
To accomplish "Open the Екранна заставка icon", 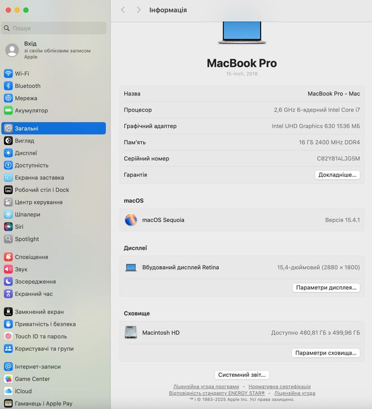I will click(8, 177).
